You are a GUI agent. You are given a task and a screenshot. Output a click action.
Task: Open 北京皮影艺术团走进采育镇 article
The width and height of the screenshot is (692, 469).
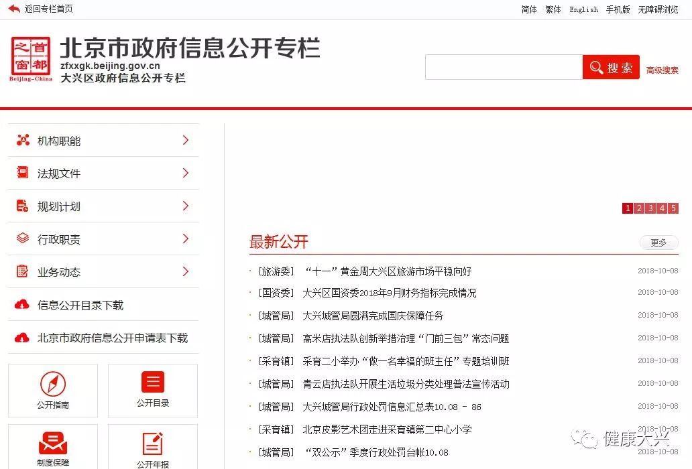[387, 429]
